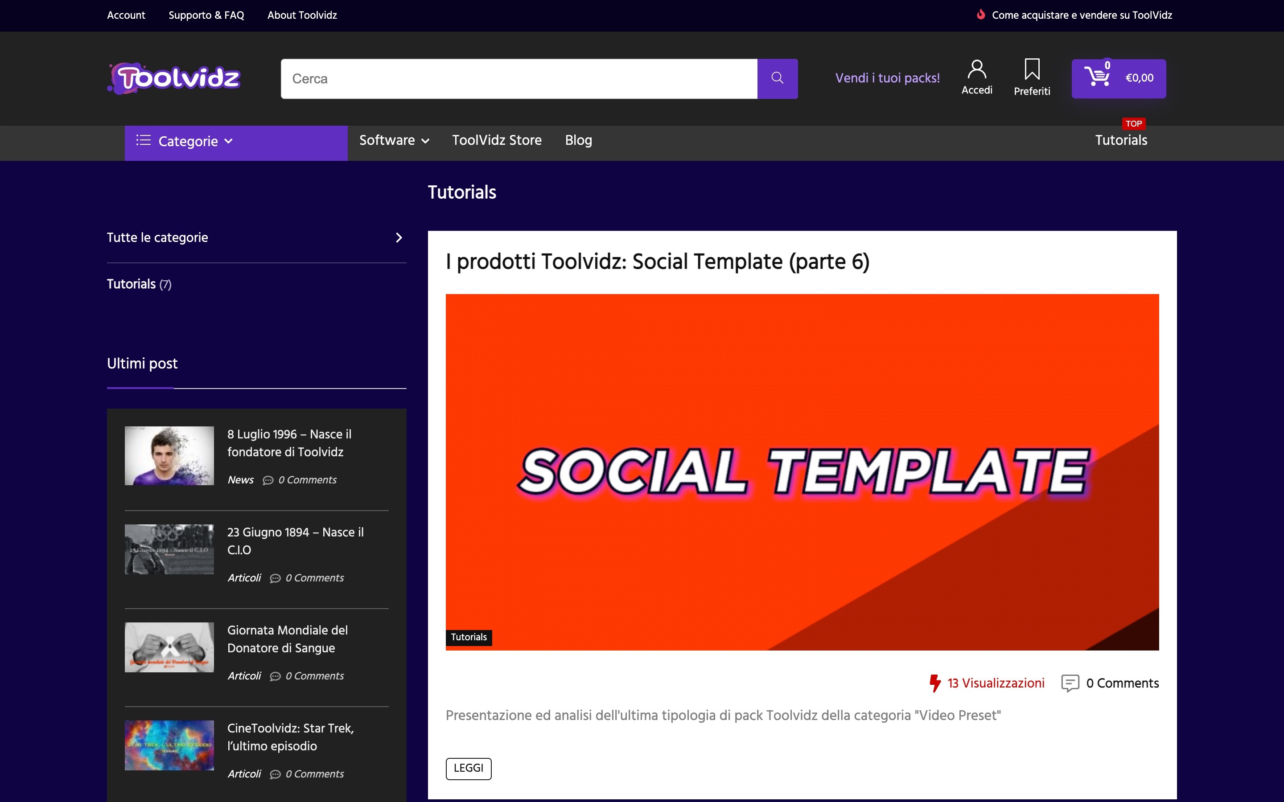Open the shopping cart icon
Screen dimensions: 1284x802
[1097, 76]
